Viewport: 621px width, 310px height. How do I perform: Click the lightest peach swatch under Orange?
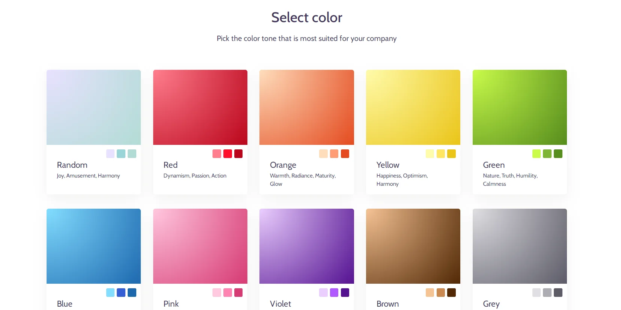click(x=323, y=153)
